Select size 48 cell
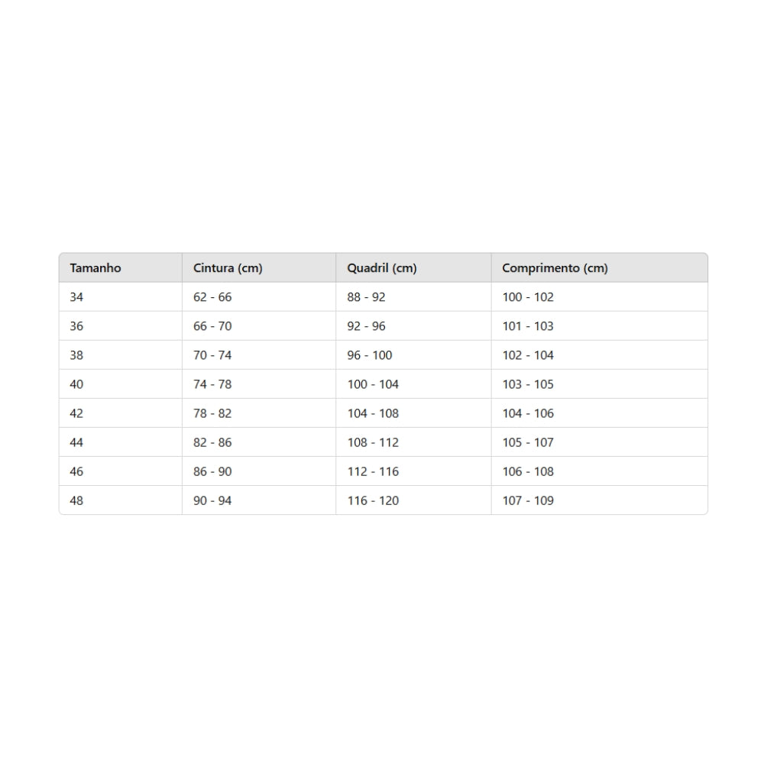Viewport: 764px width, 764px height. [76, 500]
